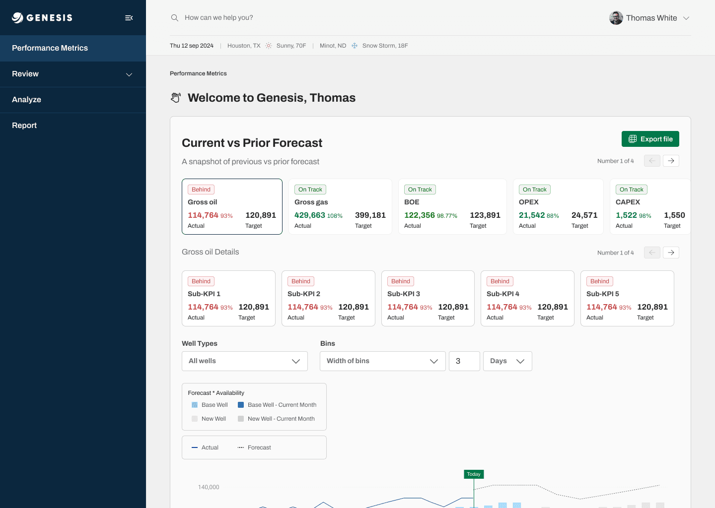This screenshot has width=715, height=508.
Task: Click the 24,571 OPEX target value
Action: tap(584, 215)
